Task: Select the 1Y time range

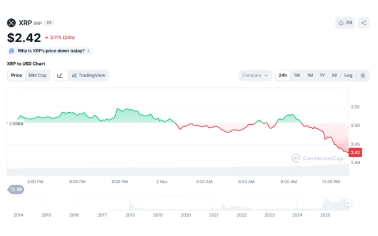Action: (x=322, y=75)
